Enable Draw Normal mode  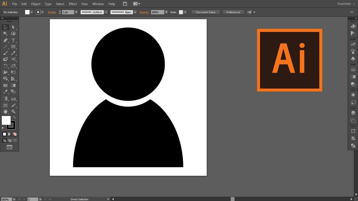4,141
